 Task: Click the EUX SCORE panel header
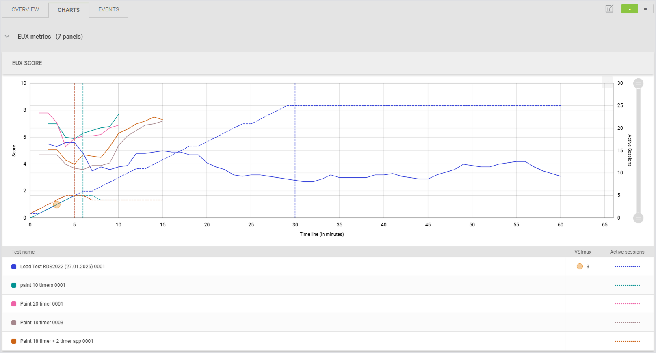tap(27, 63)
